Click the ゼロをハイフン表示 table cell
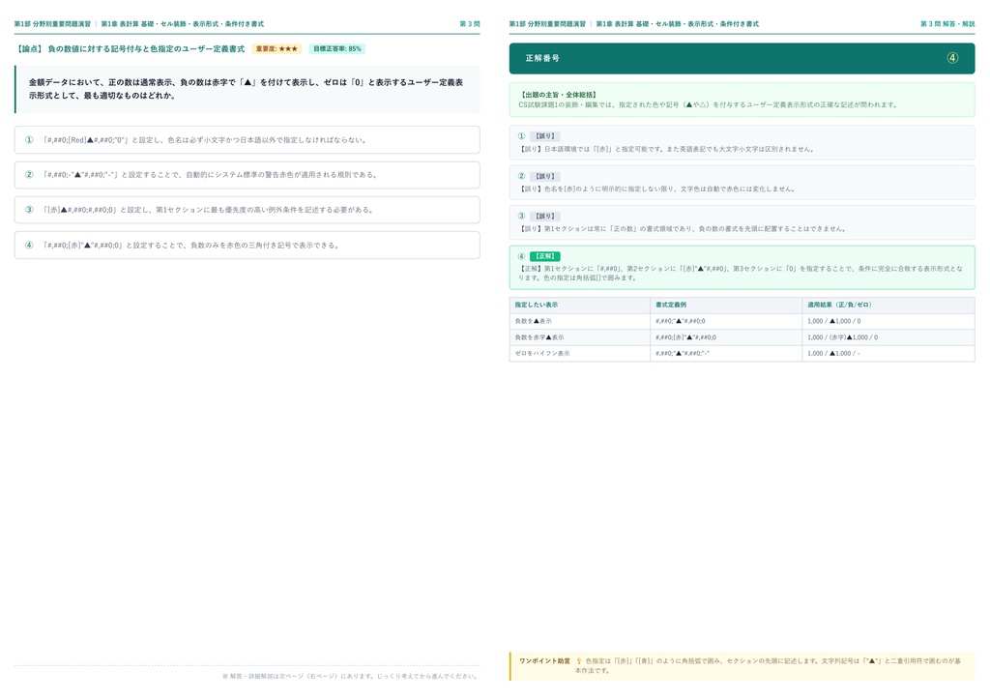Screen dimensions: 990x700 580,354
